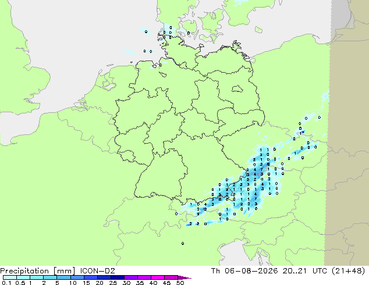Click the 2–5 mm legend color swatch
369x285 pixels.
click(x=50, y=277)
